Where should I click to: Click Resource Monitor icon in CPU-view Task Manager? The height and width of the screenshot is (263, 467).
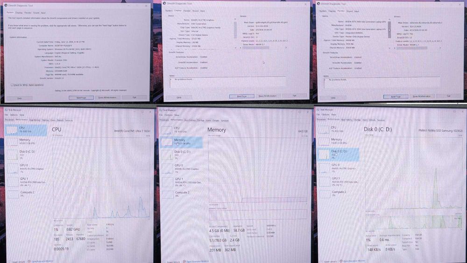29,261
